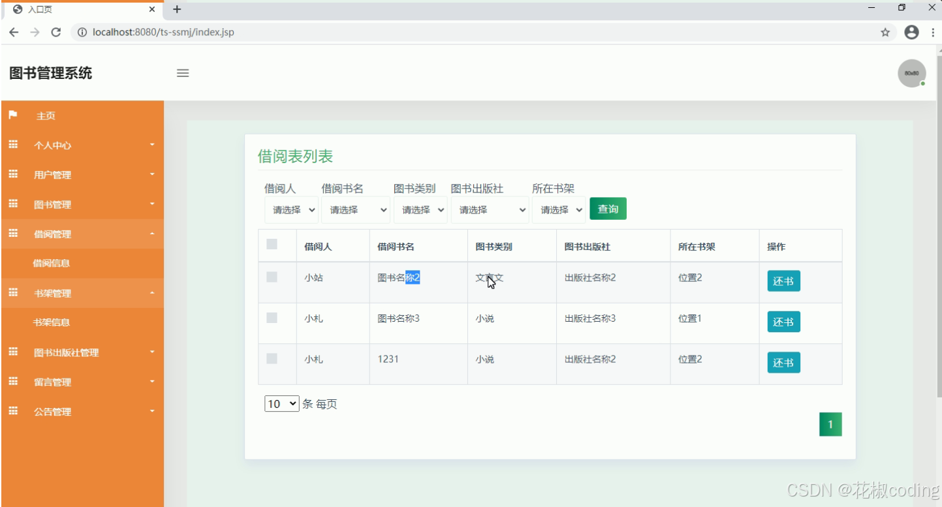Select the 借阅管理 sidebar icon

[13, 234]
